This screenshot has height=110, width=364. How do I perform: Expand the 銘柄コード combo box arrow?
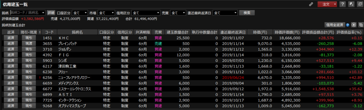point(43,13)
